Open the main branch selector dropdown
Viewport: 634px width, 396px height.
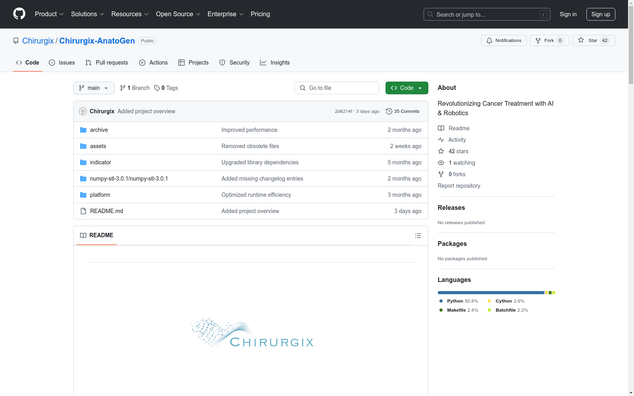[94, 88]
